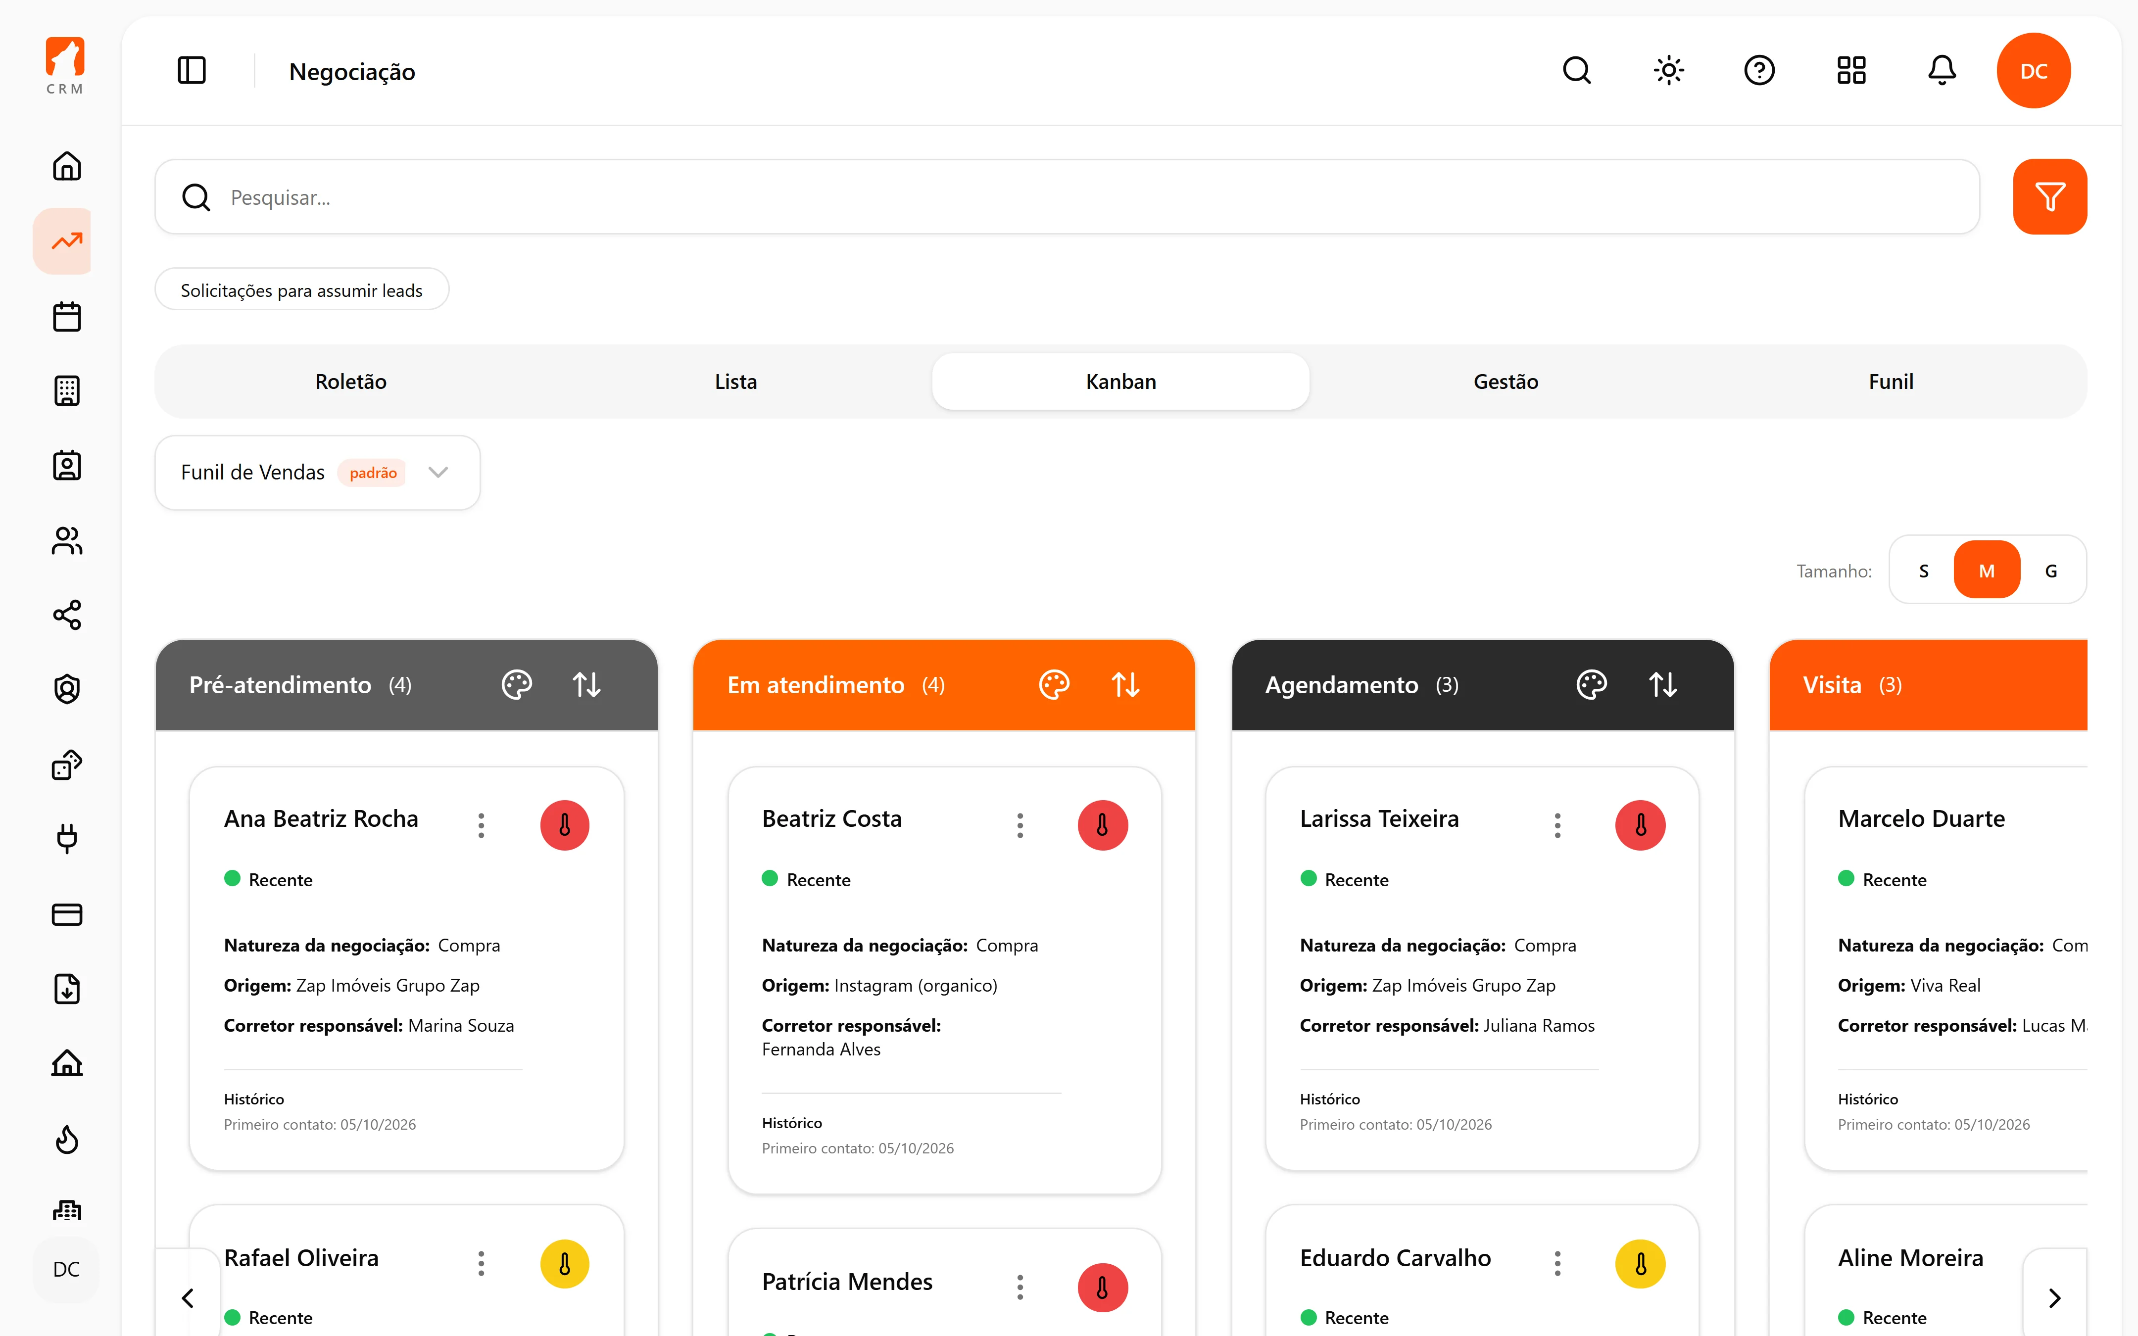Switch to the Funil tab
This screenshot has height=1336, width=2138.
coord(1891,382)
